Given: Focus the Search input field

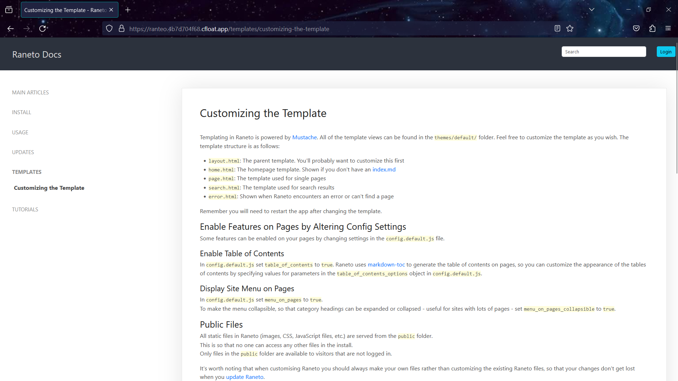Looking at the screenshot, I should point(603,52).
